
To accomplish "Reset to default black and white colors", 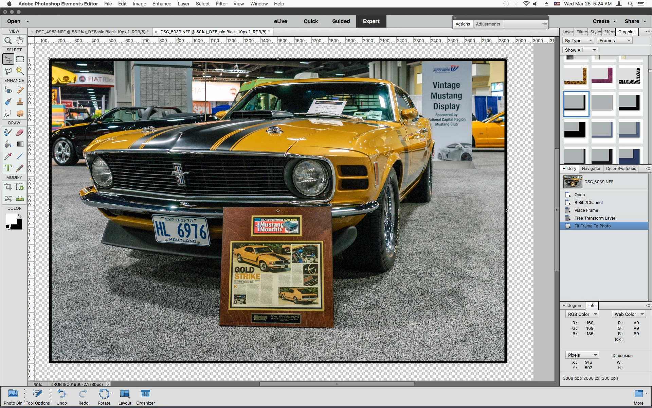I will (8, 227).
